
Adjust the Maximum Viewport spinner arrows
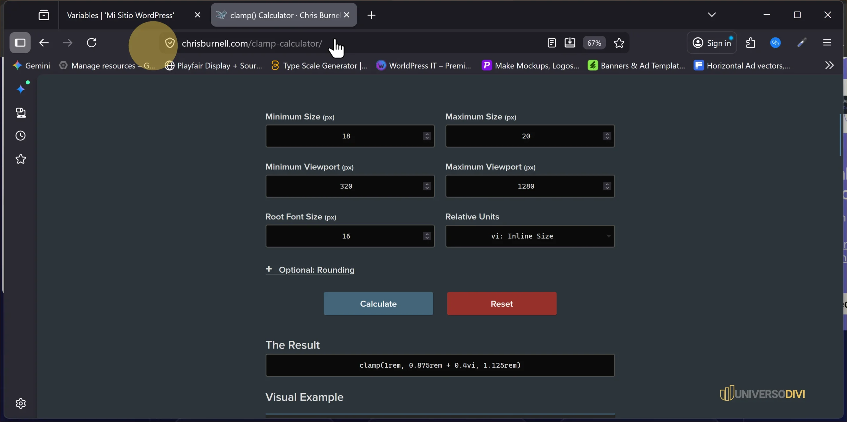point(607,186)
